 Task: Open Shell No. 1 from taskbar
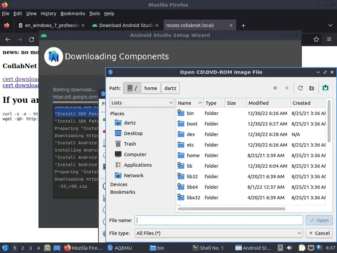point(208,248)
